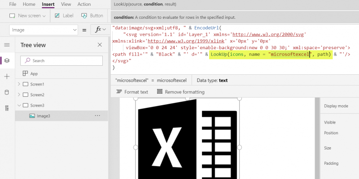Open the Tree view layers icon
The width and height of the screenshot is (359, 179).
click(7, 60)
